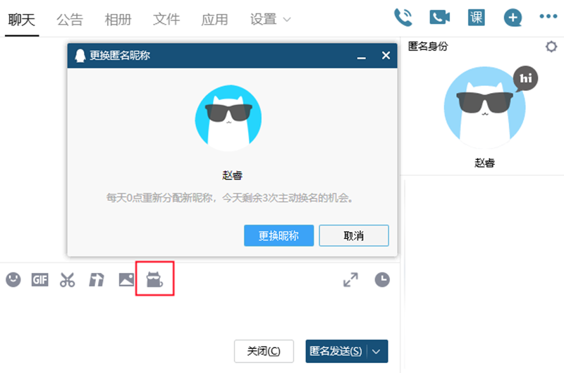Start a group video call
Screen dimensions: 564x373
(x=440, y=18)
